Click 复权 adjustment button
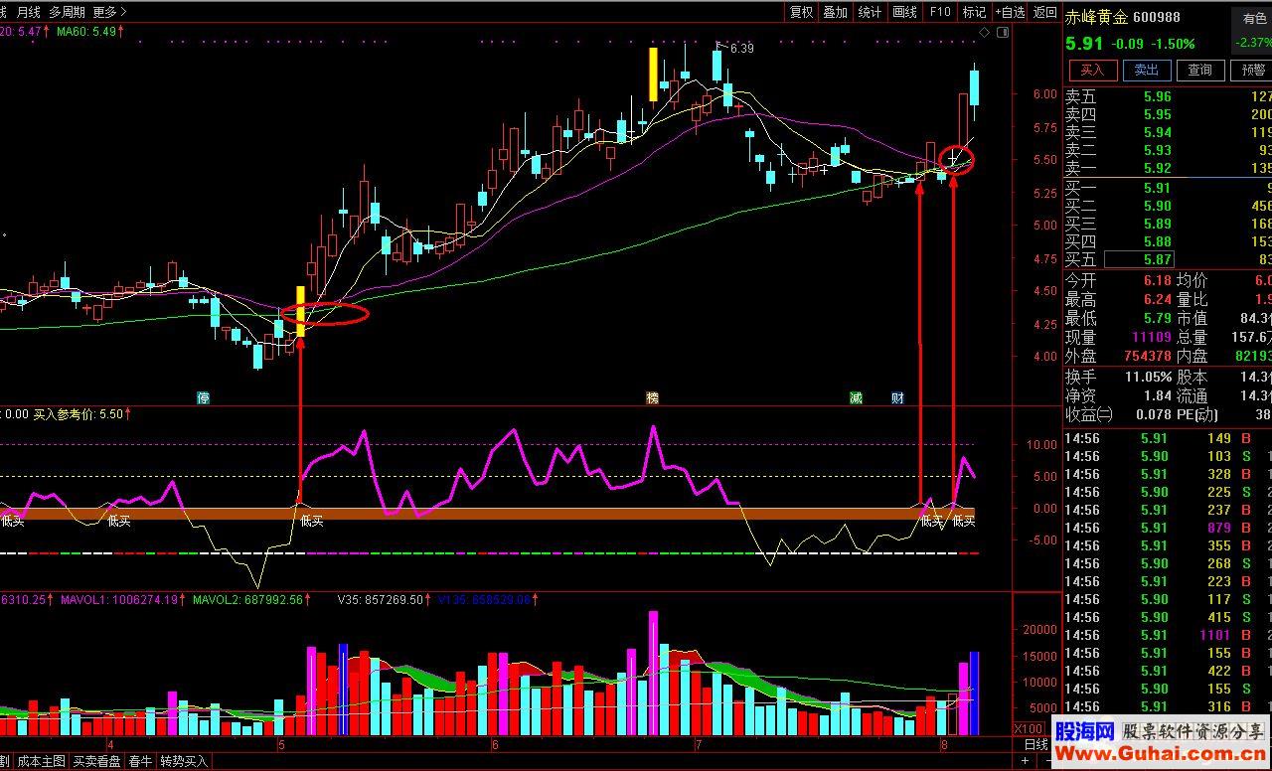1272x771 pixels. click(802, 12)
